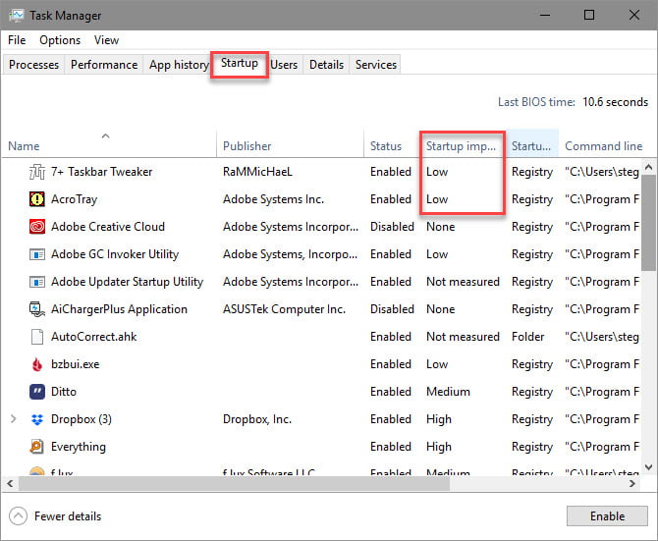Maximize the Task Manager window
The height and width of the screenshot is (541, 658).
click(589, 15)
